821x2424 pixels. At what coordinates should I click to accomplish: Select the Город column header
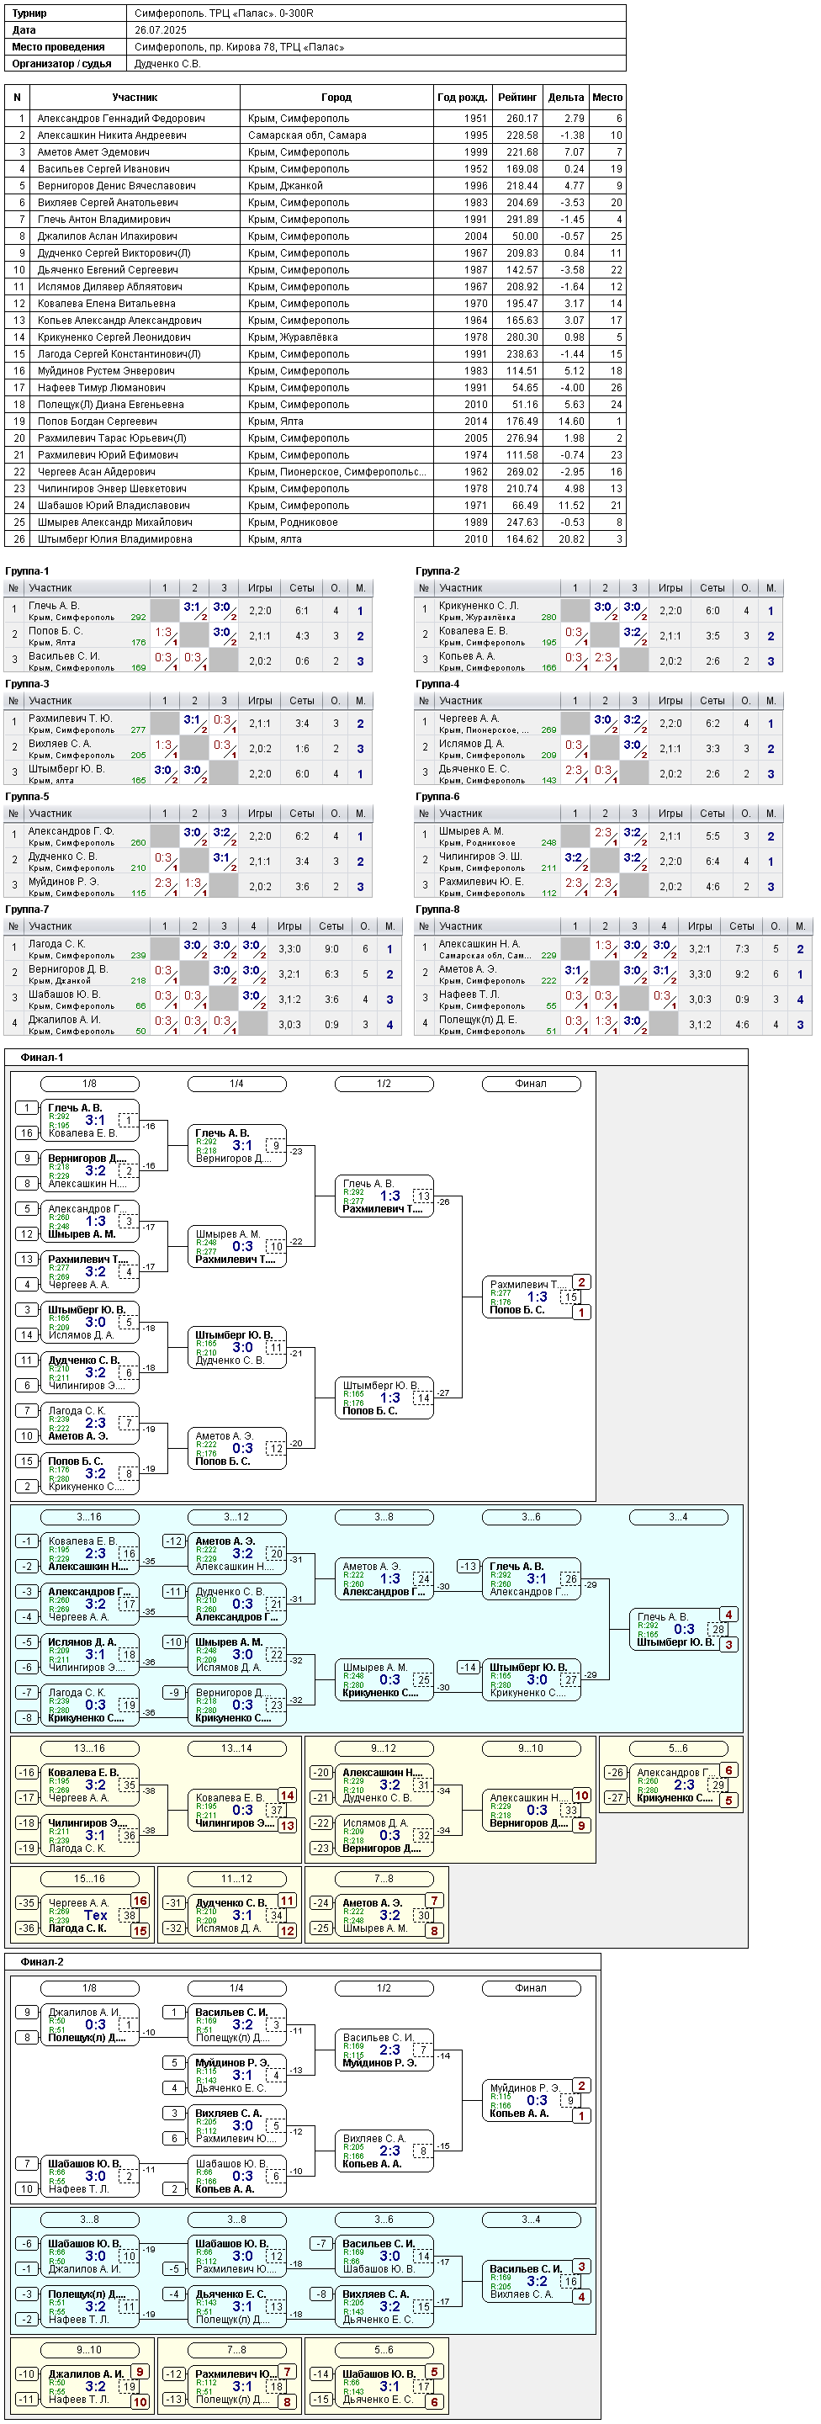point(336,97)
